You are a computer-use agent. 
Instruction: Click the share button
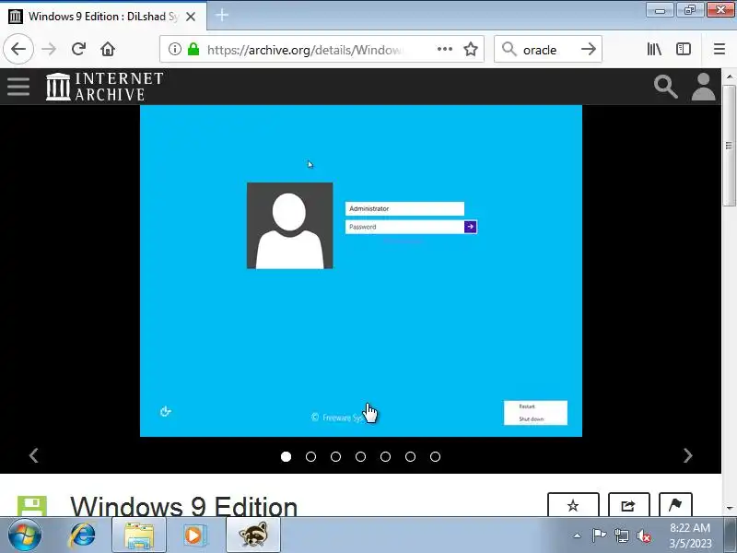pos(628,505)
